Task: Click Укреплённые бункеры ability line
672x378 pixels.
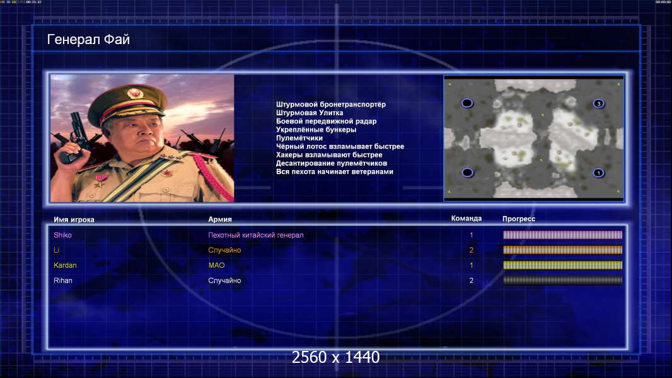Action: click(316, 130)
